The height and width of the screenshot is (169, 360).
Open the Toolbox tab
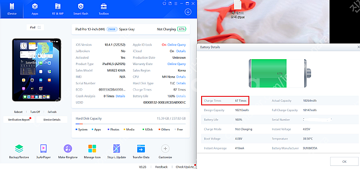coord(104,9)
